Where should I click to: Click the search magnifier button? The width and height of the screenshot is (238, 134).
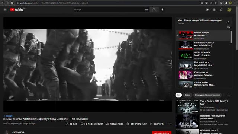click(154, 10)
